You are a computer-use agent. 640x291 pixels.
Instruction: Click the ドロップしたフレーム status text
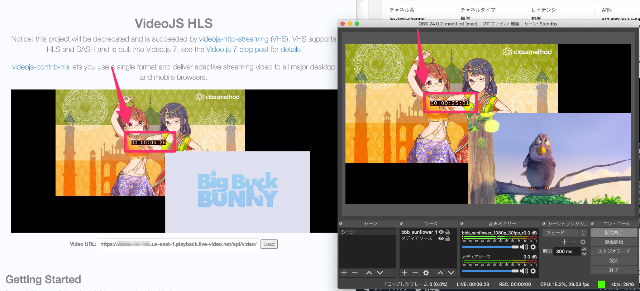point(415,284)
